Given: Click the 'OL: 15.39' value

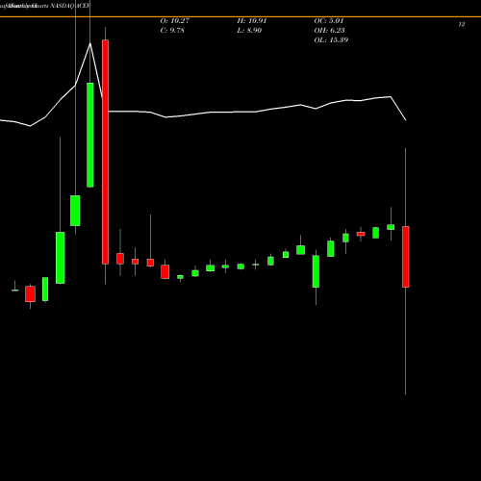Looking at the screenshot, I should point(331,40).
